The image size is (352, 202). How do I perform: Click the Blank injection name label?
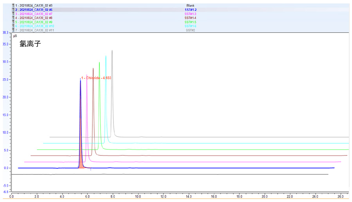[190, 5]
